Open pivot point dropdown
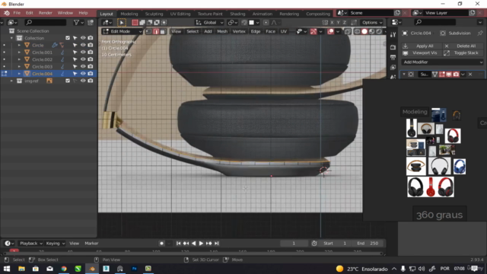 pyautogui.click(x=232, y=22)
